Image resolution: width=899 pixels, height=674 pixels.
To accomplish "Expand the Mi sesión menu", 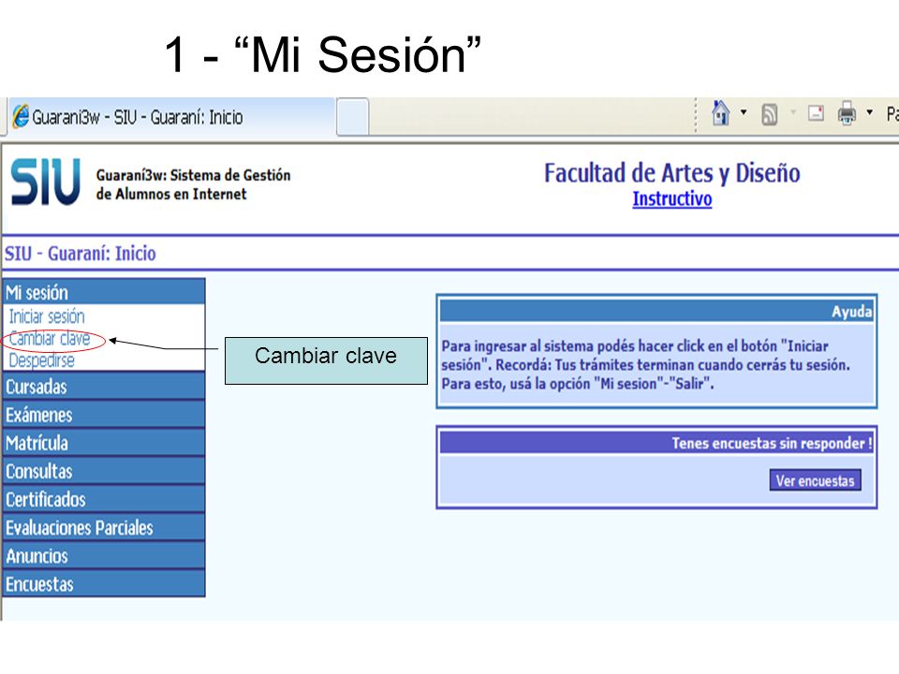I will tap(104, 292).
